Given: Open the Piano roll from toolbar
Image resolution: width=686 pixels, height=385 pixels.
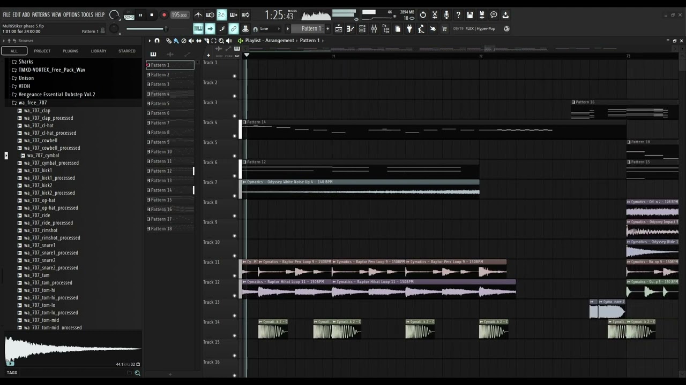Looking at the screenshot, I should coord(350,29).
